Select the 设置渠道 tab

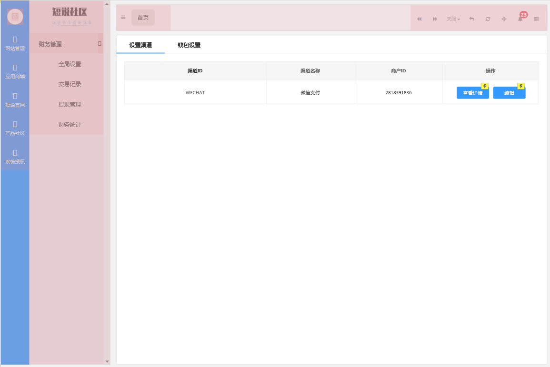pyautogui.click(x=140, y=45)
